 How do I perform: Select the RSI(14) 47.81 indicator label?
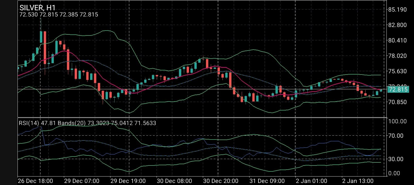37,123
